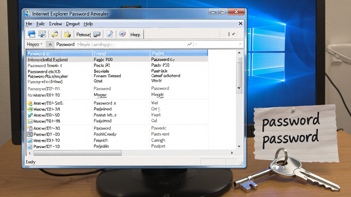351x197 pixels.
Task: Select the row ending 10I-20
Action: [117, 95]
